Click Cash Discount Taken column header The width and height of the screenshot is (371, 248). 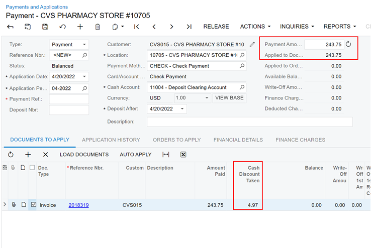(x=249, y=174)
